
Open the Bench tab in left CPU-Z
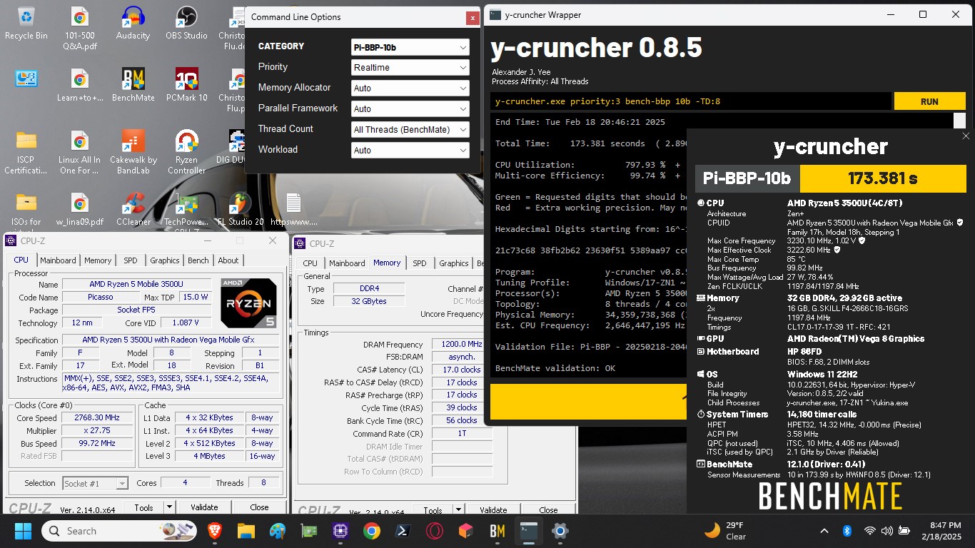coord(198,260)
